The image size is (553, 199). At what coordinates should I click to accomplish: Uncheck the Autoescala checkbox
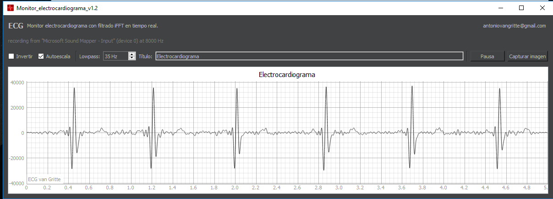(x=41, y=56)
